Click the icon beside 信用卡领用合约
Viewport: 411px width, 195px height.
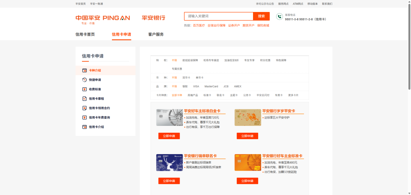point(84,108)
